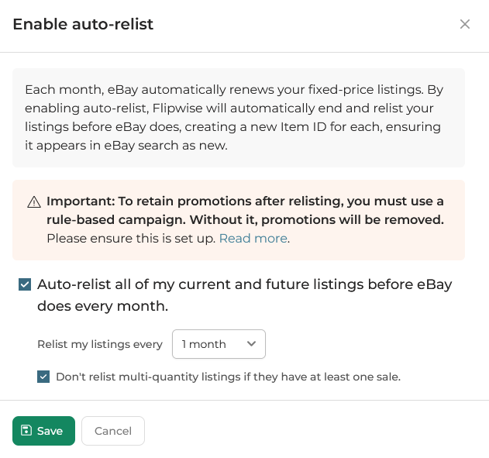Screen dimensions: 489x458
Task: Click the 'before eBay does every month' text
Action: click(x=102, y=306)
